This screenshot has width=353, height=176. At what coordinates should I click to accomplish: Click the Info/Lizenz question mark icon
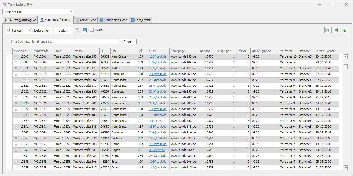coord(132,20)
